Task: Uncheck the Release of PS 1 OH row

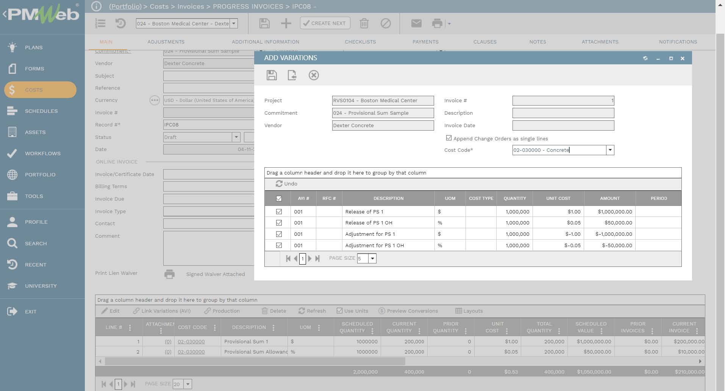Action: (x=279, y=223)
